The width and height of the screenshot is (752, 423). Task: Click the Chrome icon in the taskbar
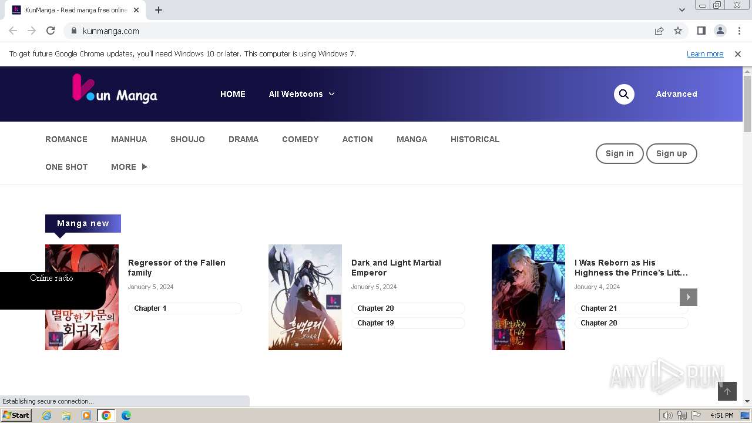[106, 415]
